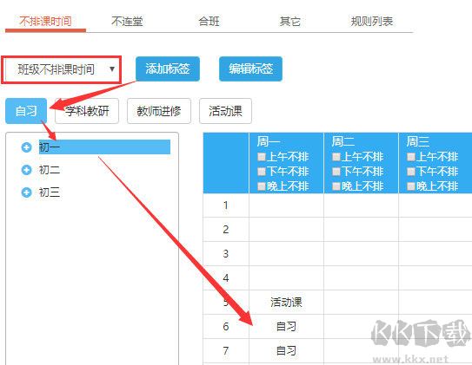Check 周一 上午不排 checkbox
472x365 pixels.
coord(262,157)
